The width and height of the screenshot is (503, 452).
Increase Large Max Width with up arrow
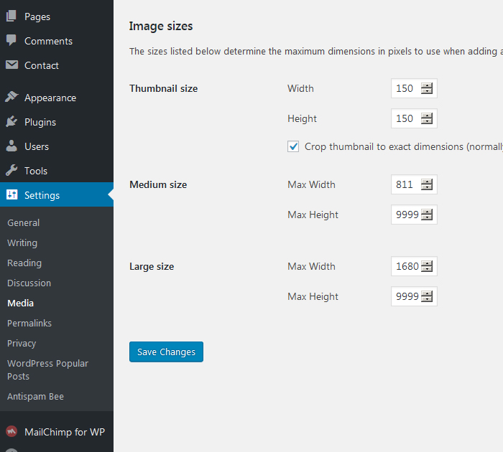[427, 263]
